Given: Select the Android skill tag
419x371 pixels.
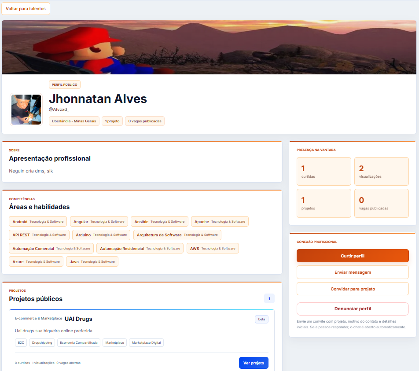Looking at the screenshot, I should (38, 221).
